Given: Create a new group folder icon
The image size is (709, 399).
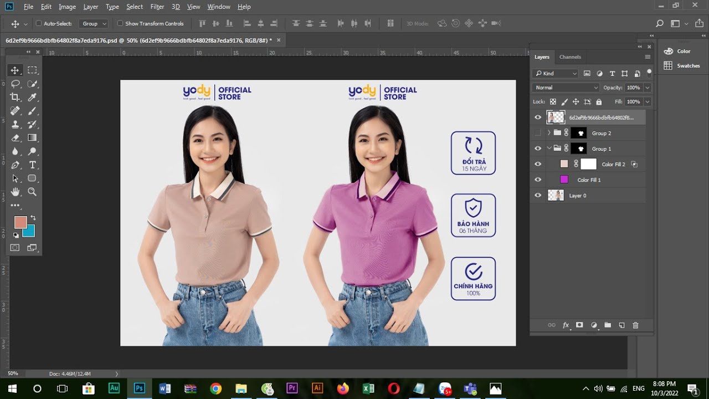Looking at the screenshot, I should pyautogui.click(x=608, y=325).
